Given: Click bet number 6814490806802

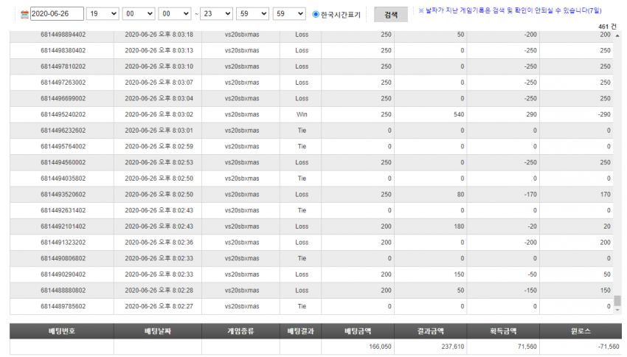Looking at the screenshot, I should click(63, 259).
